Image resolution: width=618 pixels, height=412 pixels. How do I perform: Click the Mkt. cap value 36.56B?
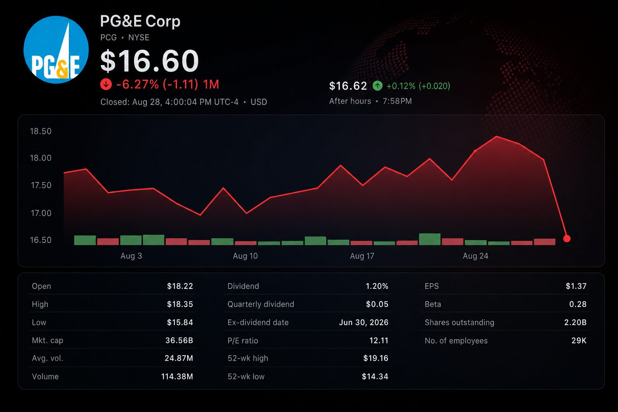(179, 340)
